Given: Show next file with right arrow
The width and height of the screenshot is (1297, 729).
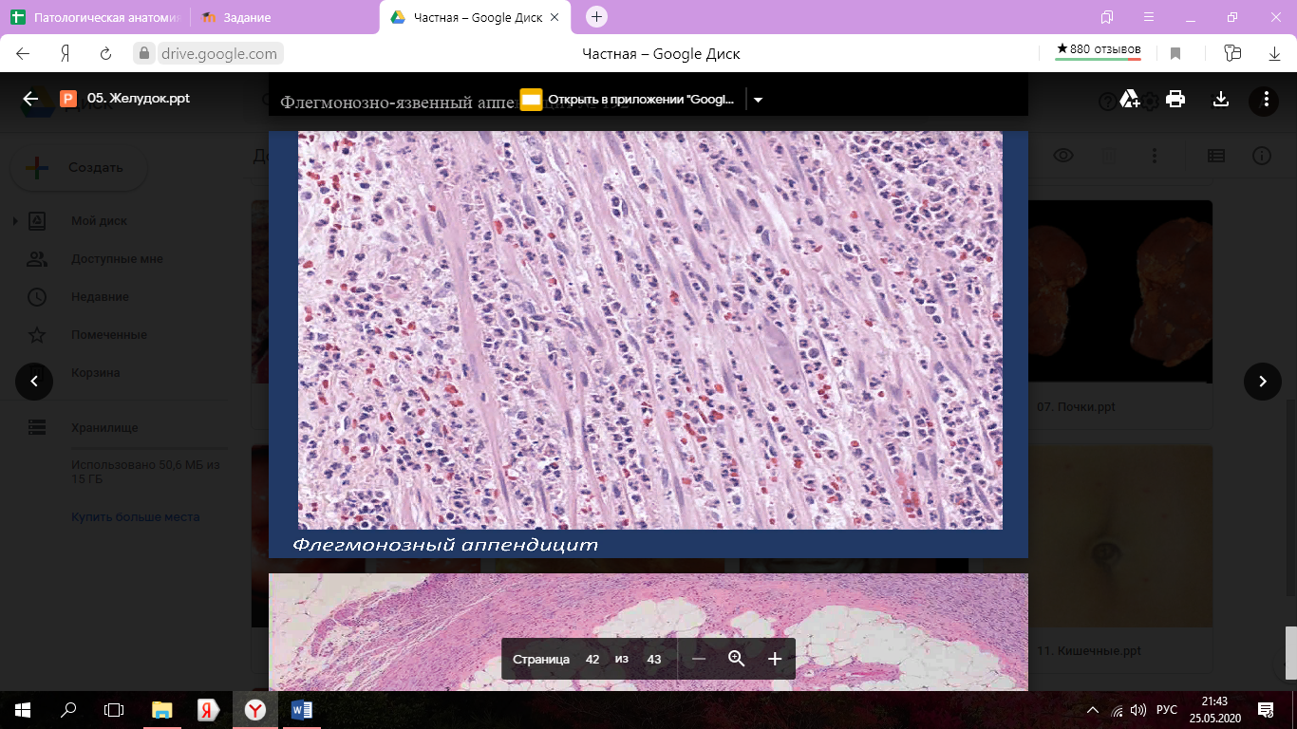Looking at the screenshot, I should [x=1262, y=382].
